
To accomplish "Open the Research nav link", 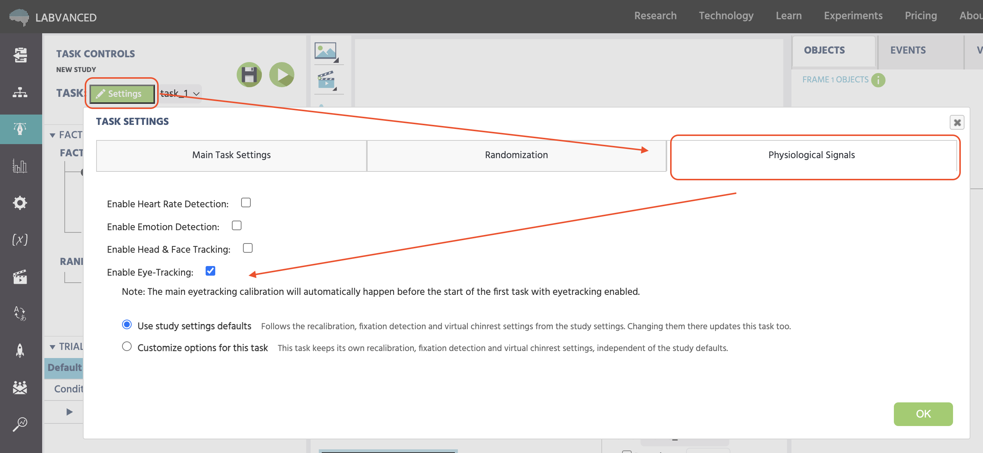I will click(x=655, y=16).
